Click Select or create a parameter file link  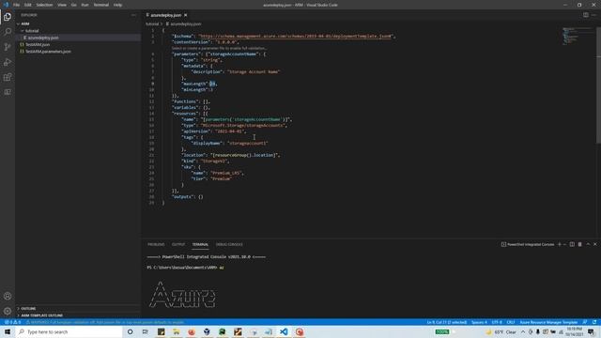pos(219,48)
